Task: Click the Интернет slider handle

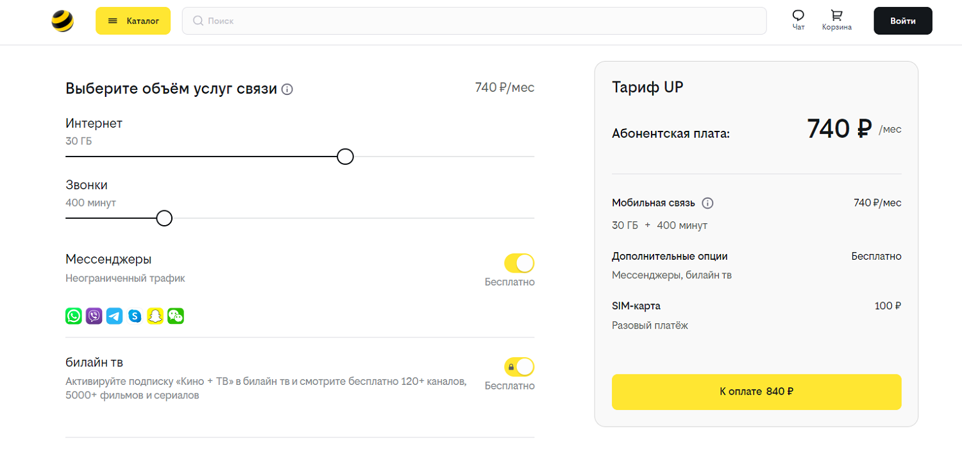Action: point(345,157)
